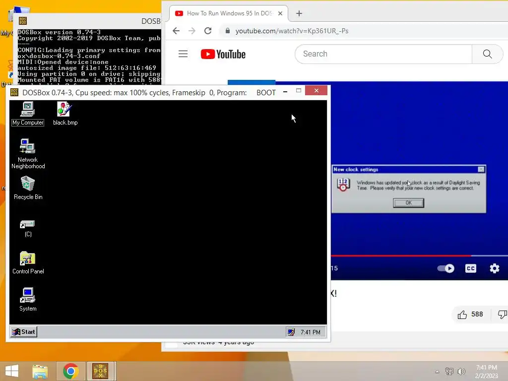Select the black.bmp file icon
Viewport: 508px width, 381px height.
coord(65,113)
